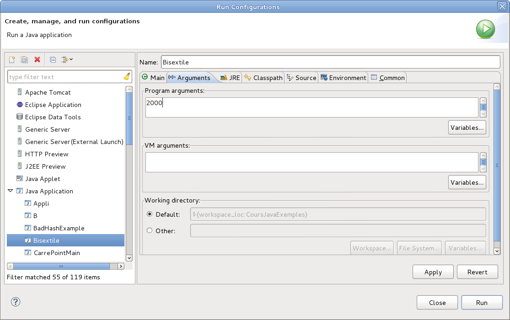Collapse the Java Application tree node
Screen dimensions: 510x320
[11, 191]
